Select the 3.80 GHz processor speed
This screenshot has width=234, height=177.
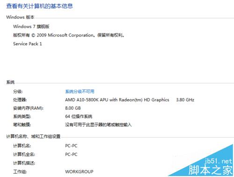click(185, 99)
